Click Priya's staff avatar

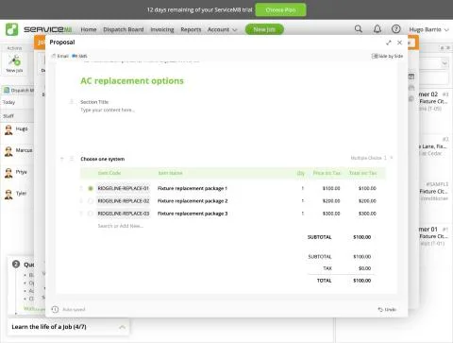8,173
